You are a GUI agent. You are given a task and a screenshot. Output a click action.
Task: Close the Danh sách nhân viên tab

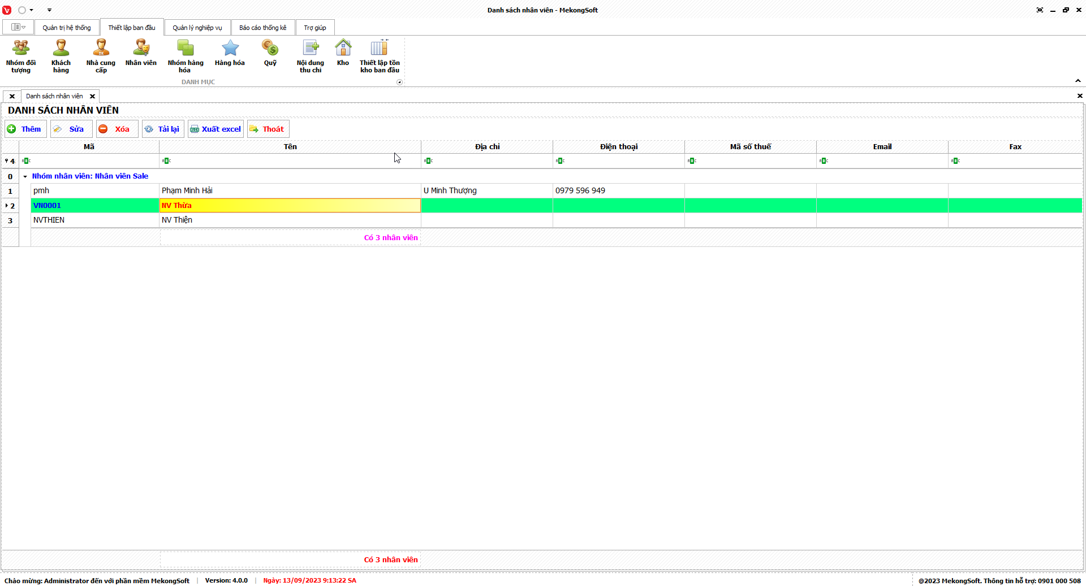tap(92, 96)
